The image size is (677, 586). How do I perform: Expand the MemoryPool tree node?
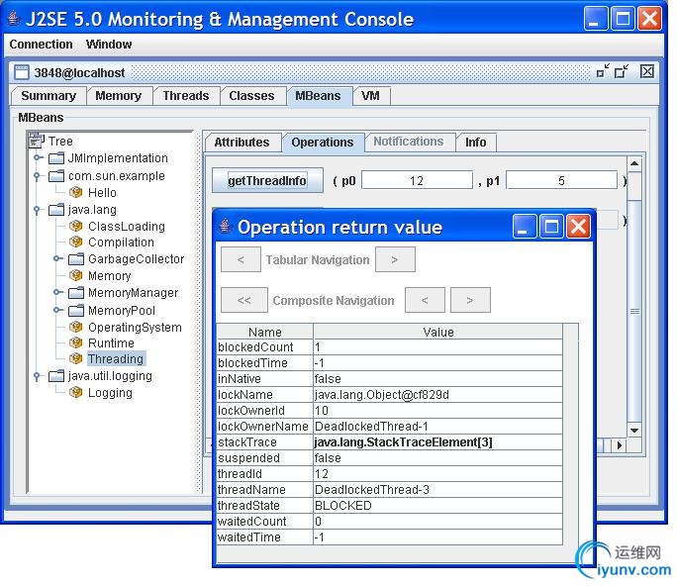pos(58,310)
